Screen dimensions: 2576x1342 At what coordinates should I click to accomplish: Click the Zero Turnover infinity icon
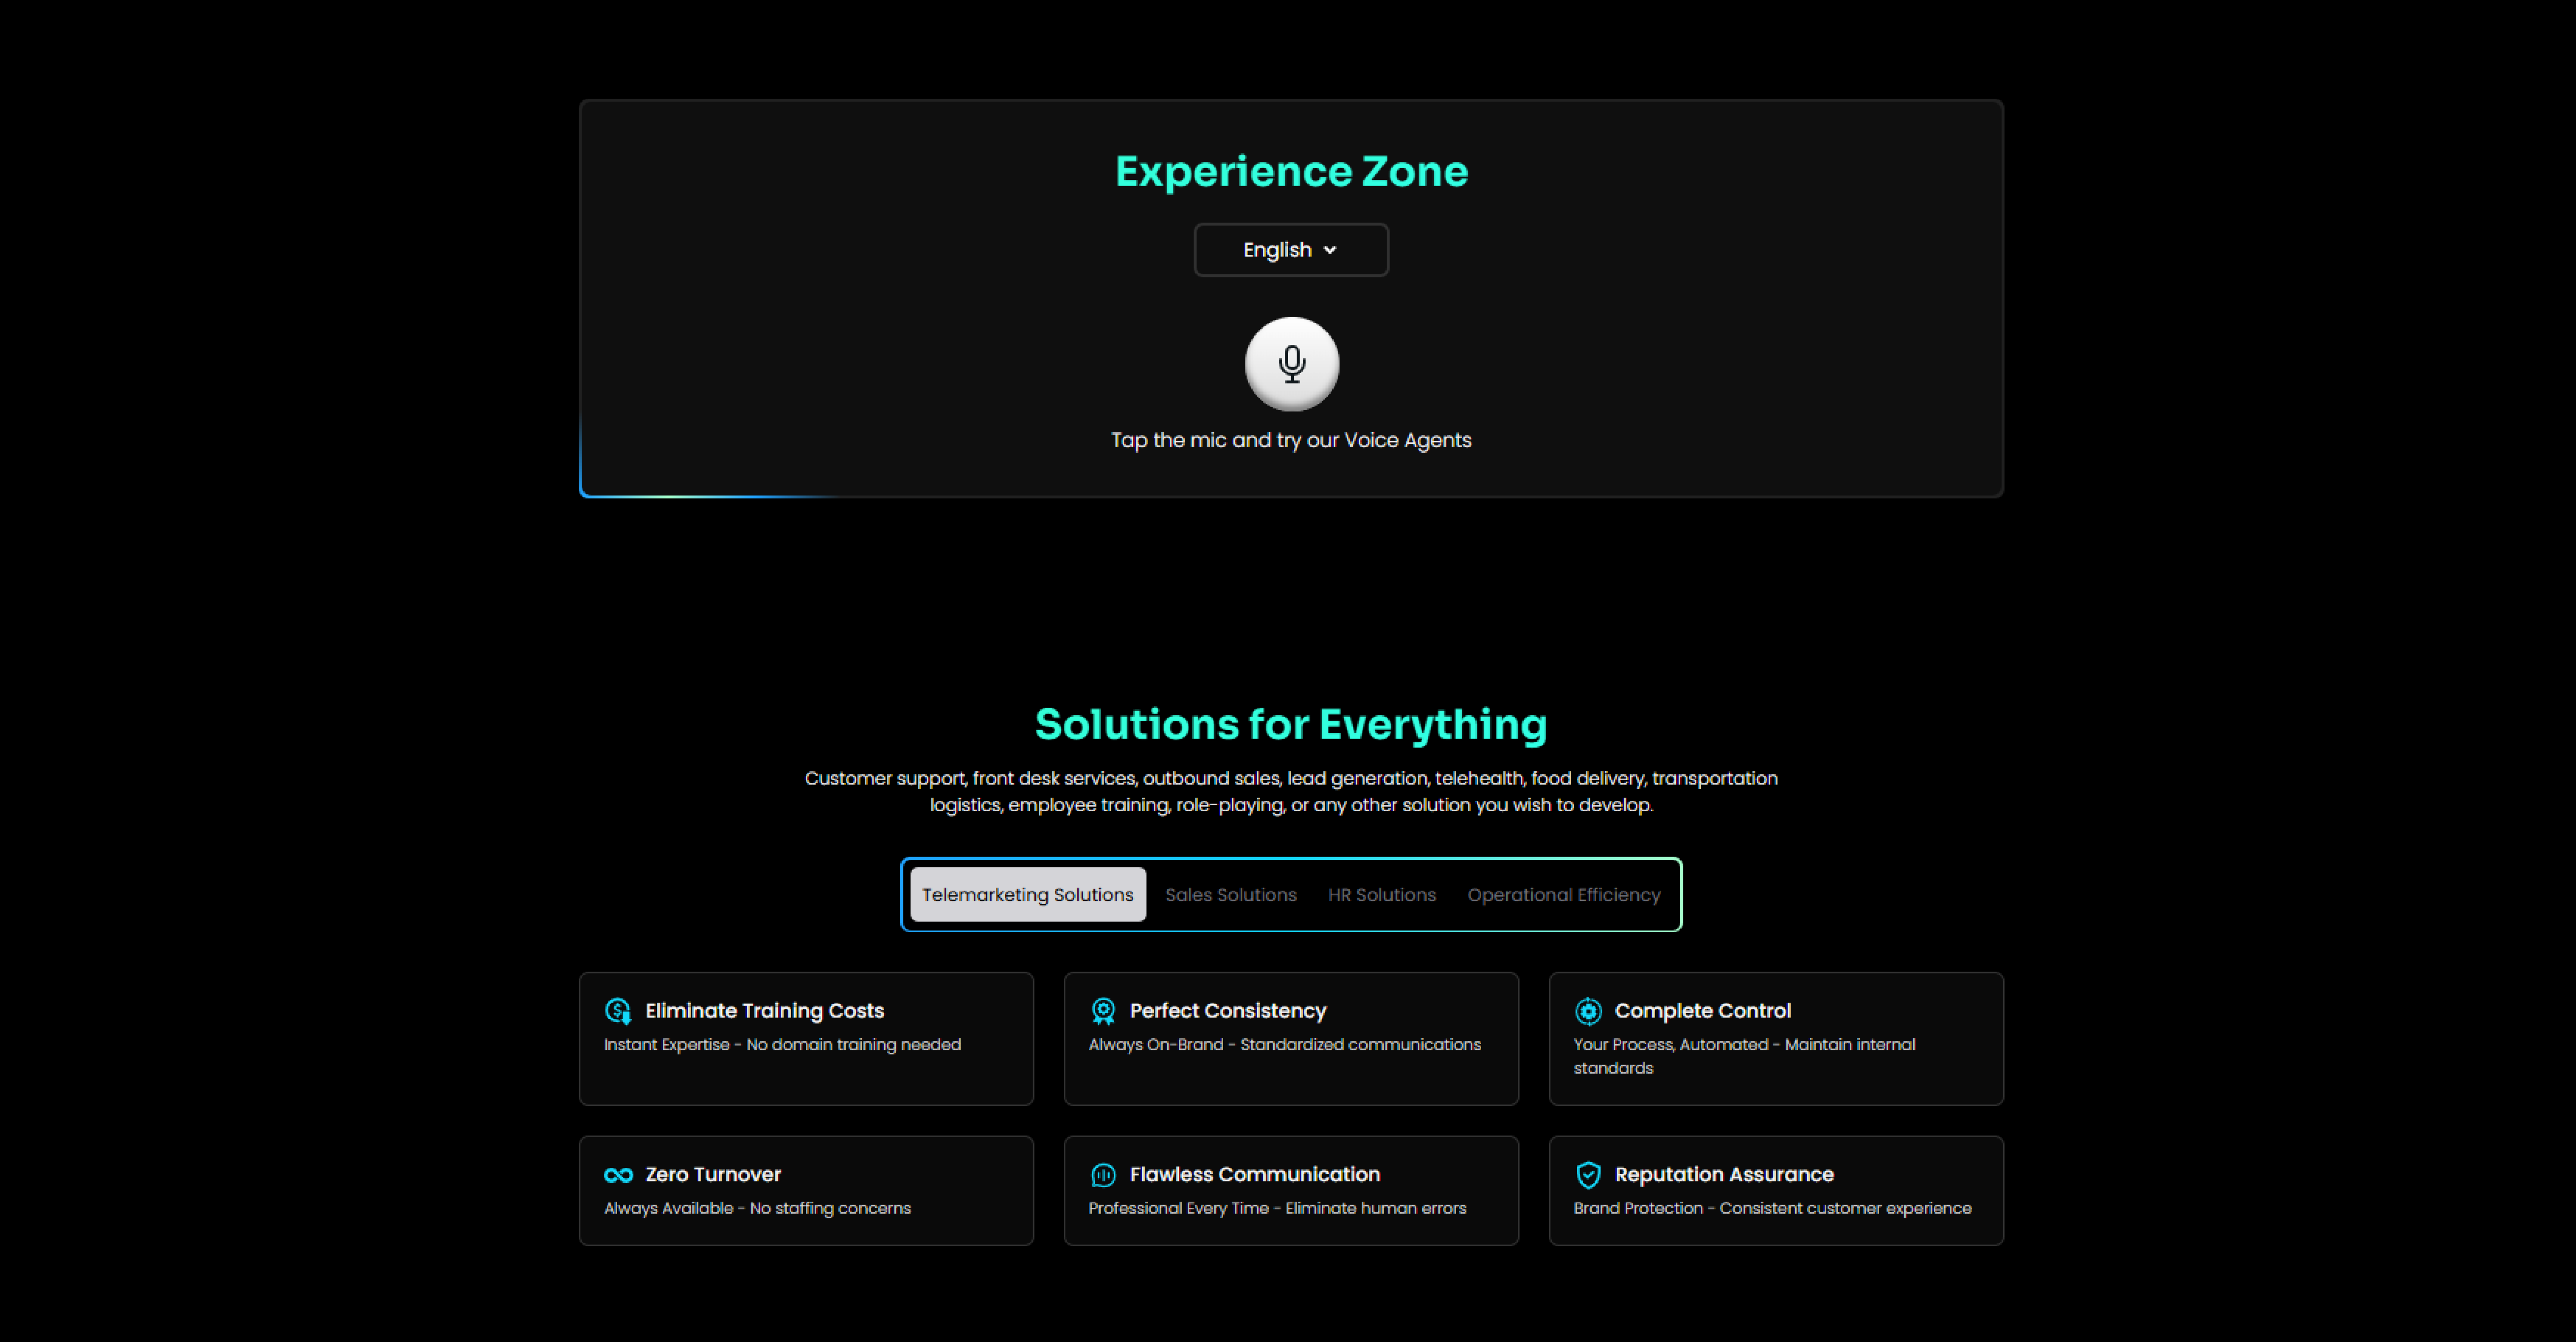pyautogui.click(x=618, y=1175)
